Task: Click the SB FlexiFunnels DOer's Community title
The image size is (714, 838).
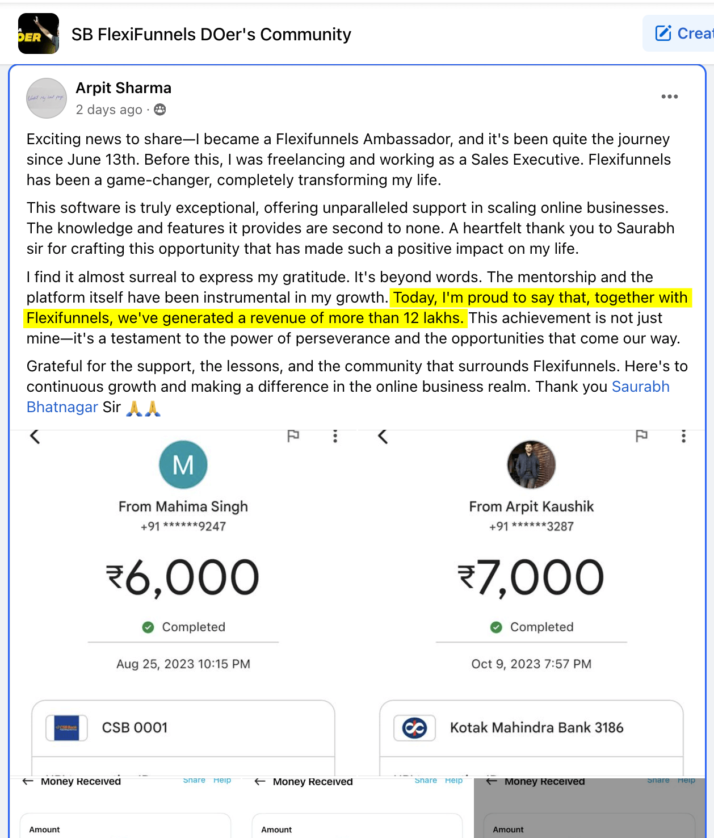Action: click(211, 35)
